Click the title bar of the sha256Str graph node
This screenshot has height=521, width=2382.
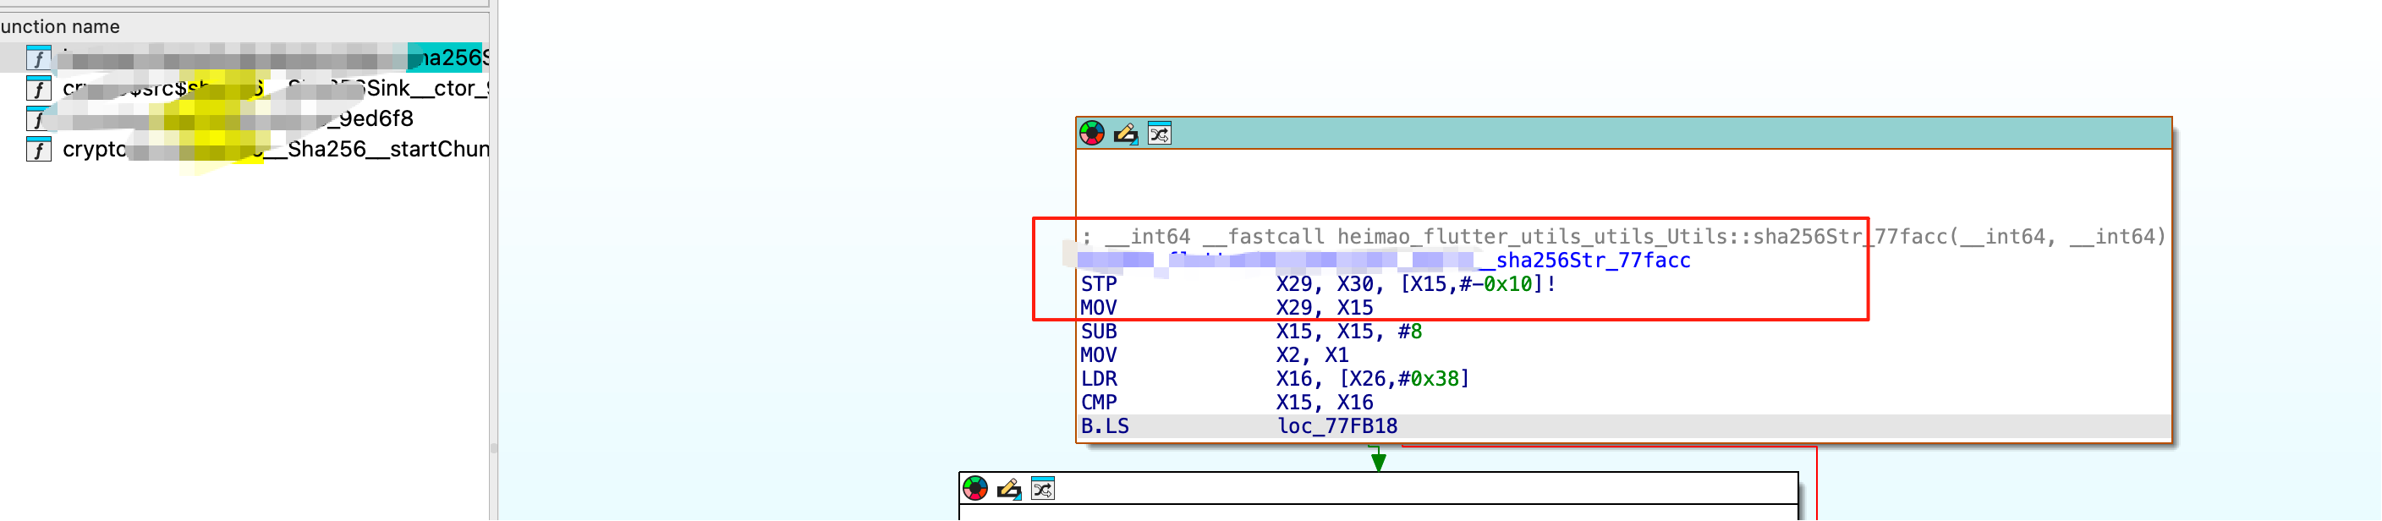(1624, 134)
